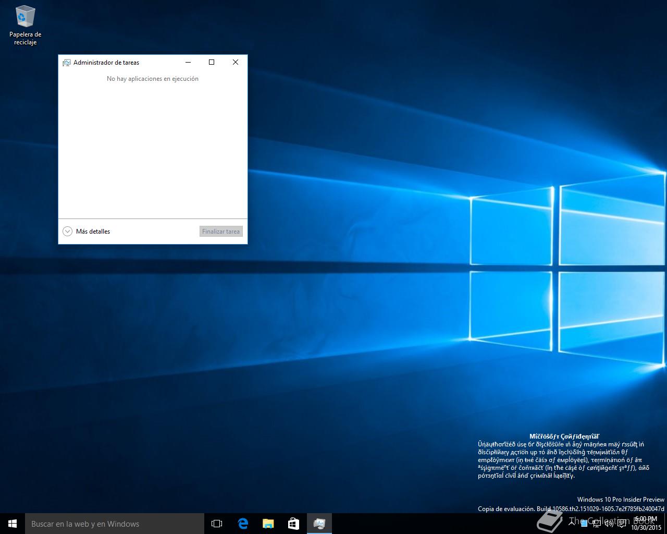Click the Task Manager taskbar button

[x=319, y=524]
